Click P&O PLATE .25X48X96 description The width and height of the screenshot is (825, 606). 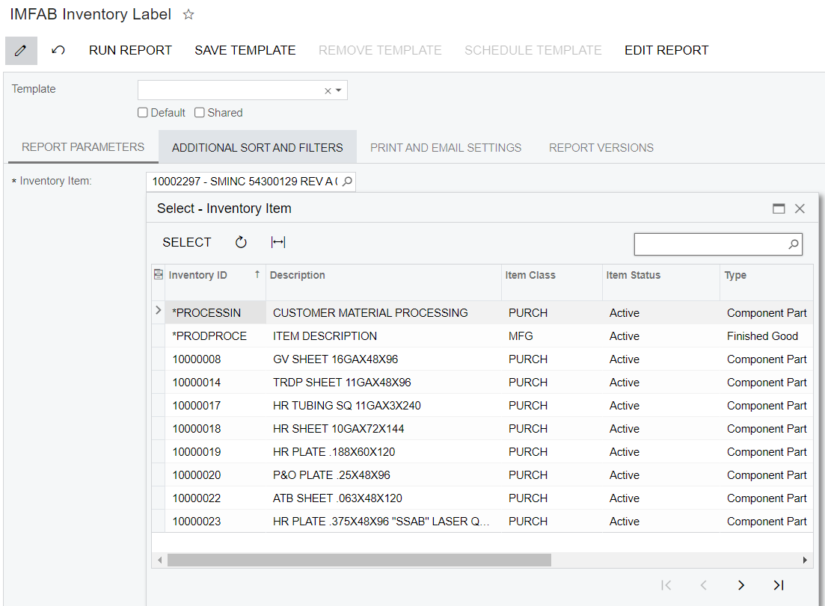point(331,474)
